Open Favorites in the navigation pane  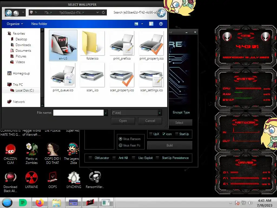[19, 33]
